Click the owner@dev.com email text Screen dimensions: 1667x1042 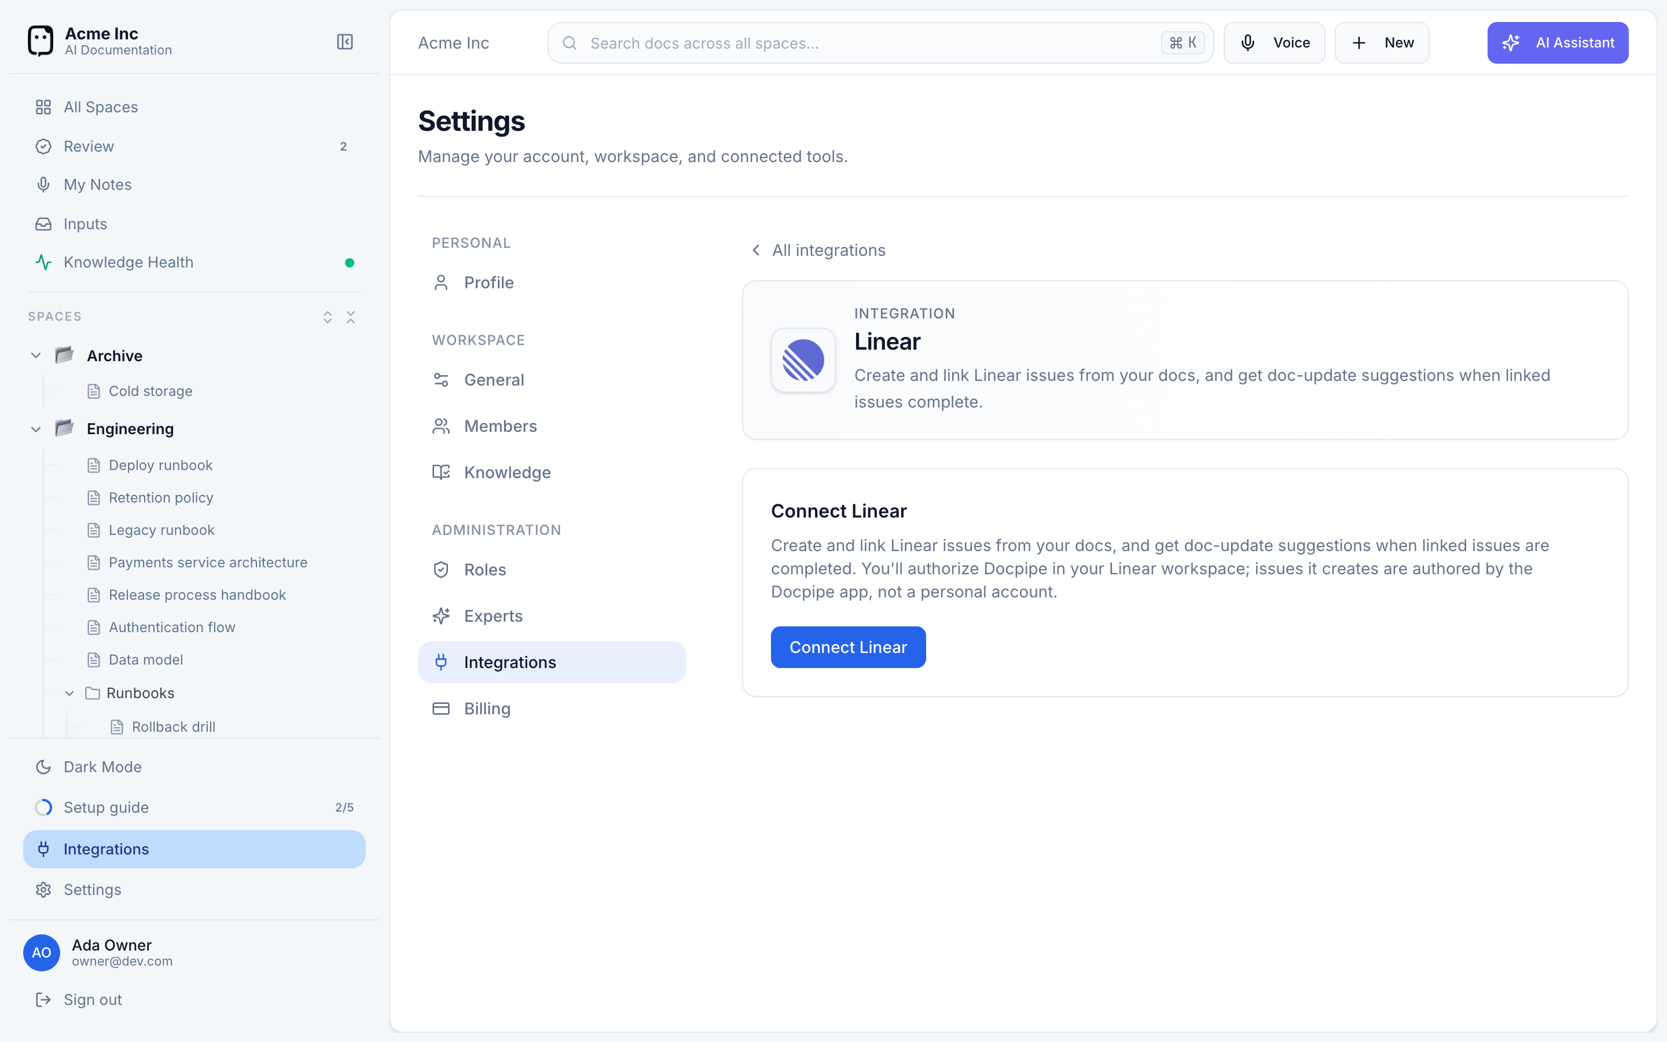[x=122, y=962]
